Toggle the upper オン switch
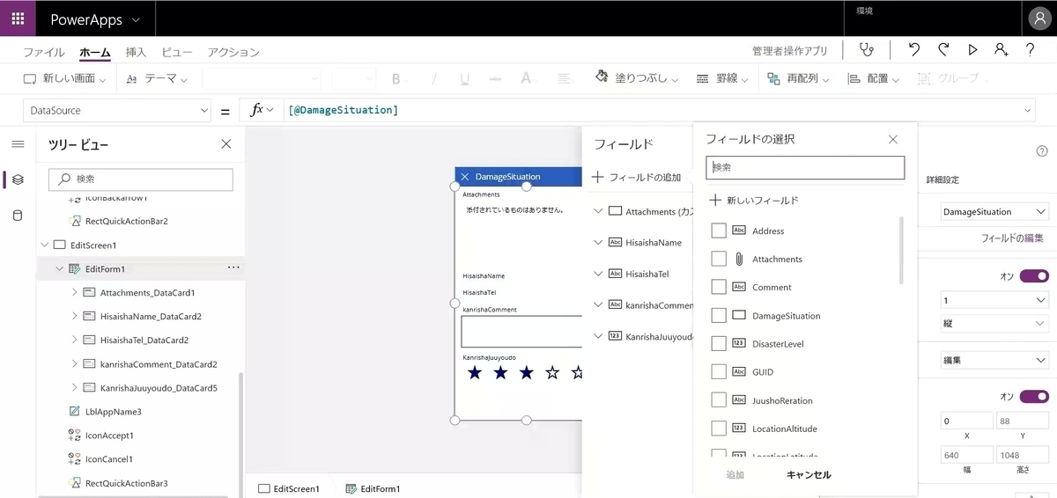Screen dimensions: 1057x498 click(x=1034, y=276)
